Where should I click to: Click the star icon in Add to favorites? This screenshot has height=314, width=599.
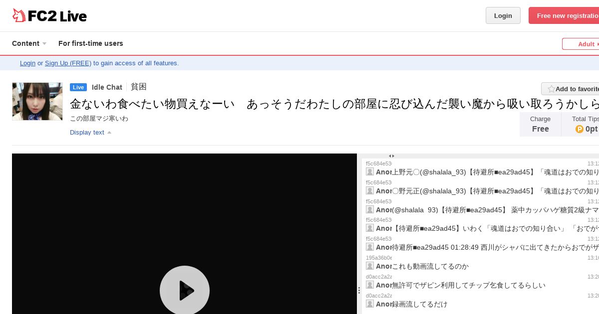551,89
